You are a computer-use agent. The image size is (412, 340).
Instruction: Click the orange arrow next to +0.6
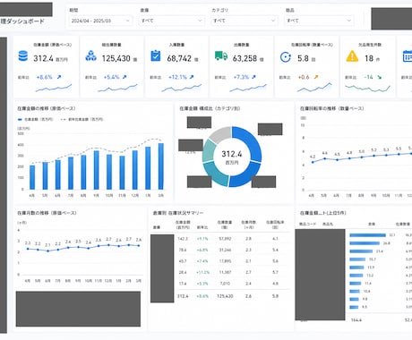point(316,77)
